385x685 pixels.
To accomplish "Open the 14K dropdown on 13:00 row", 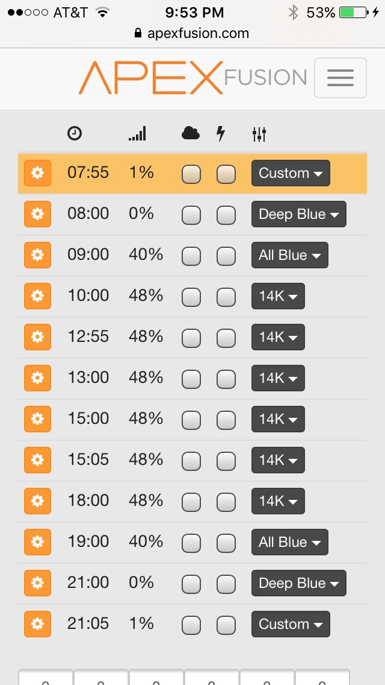I will click(278, 378).
